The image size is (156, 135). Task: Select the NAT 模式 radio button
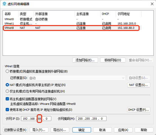click(7, 85)
